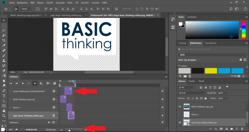Viewport: 249px width, 132px height.
Task: Pick the yellow library color swatch
Action: tap(211, 71)
